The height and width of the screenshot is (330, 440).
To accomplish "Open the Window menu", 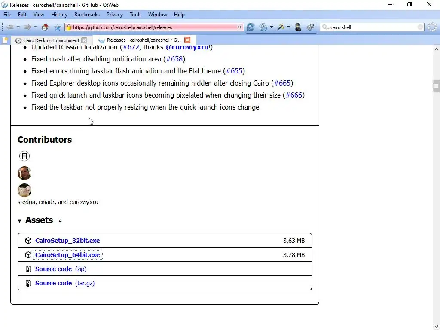I will pos(158,15).
